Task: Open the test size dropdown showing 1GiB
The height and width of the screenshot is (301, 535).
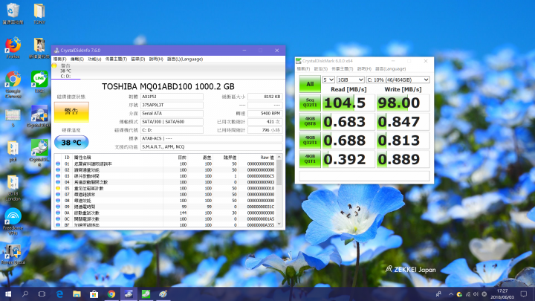Action: tap(351, 80)
